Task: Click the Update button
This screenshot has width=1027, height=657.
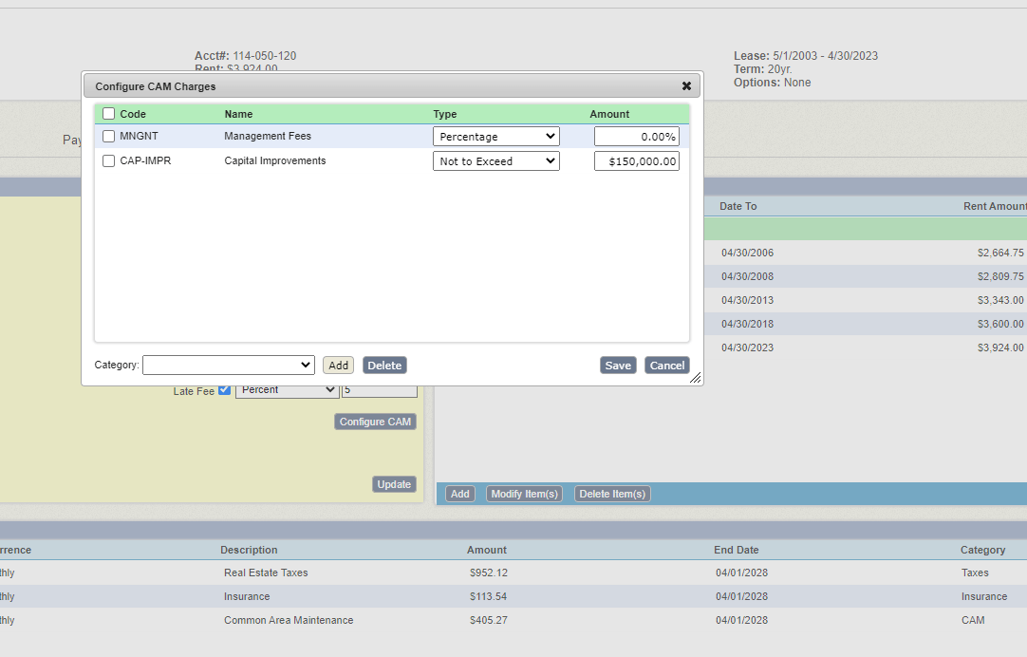Action: [x=394, y=484]
